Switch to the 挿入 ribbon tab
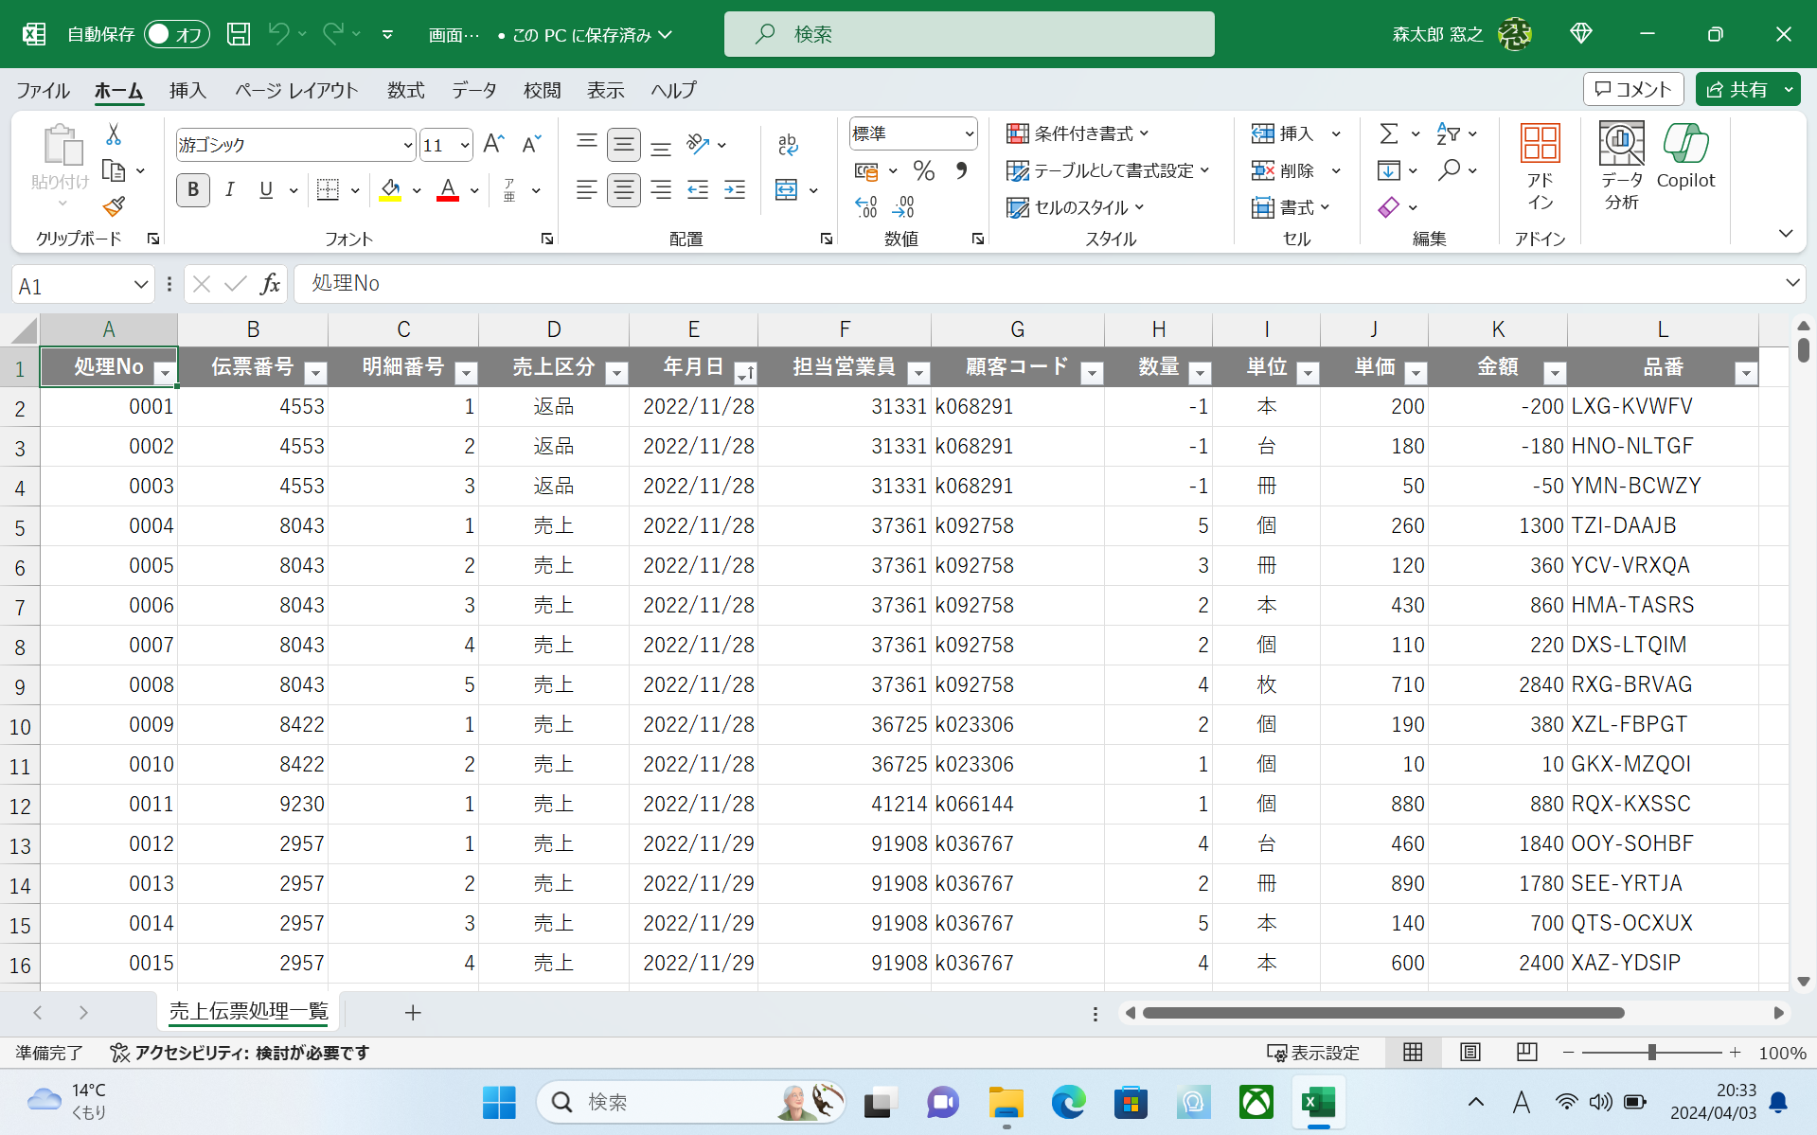The image size is (1817, 1135). point(187,90)
